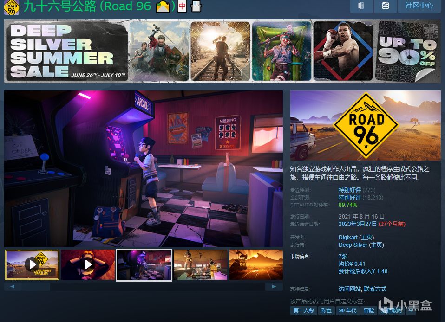Open the 联系方式 contact link

pyautogui.click(x=375, y=289)
